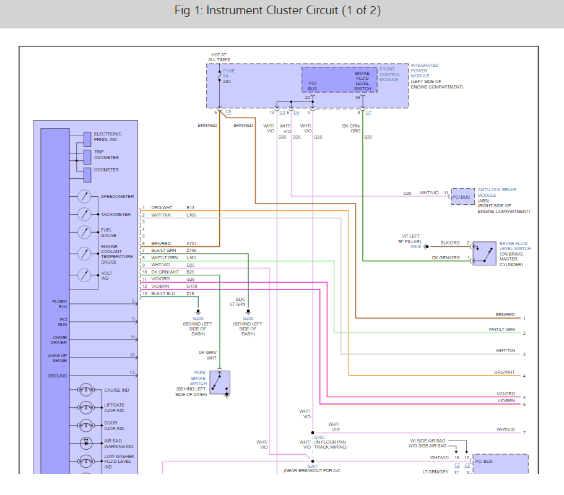Open the S302 splice link

coord(319,437)
